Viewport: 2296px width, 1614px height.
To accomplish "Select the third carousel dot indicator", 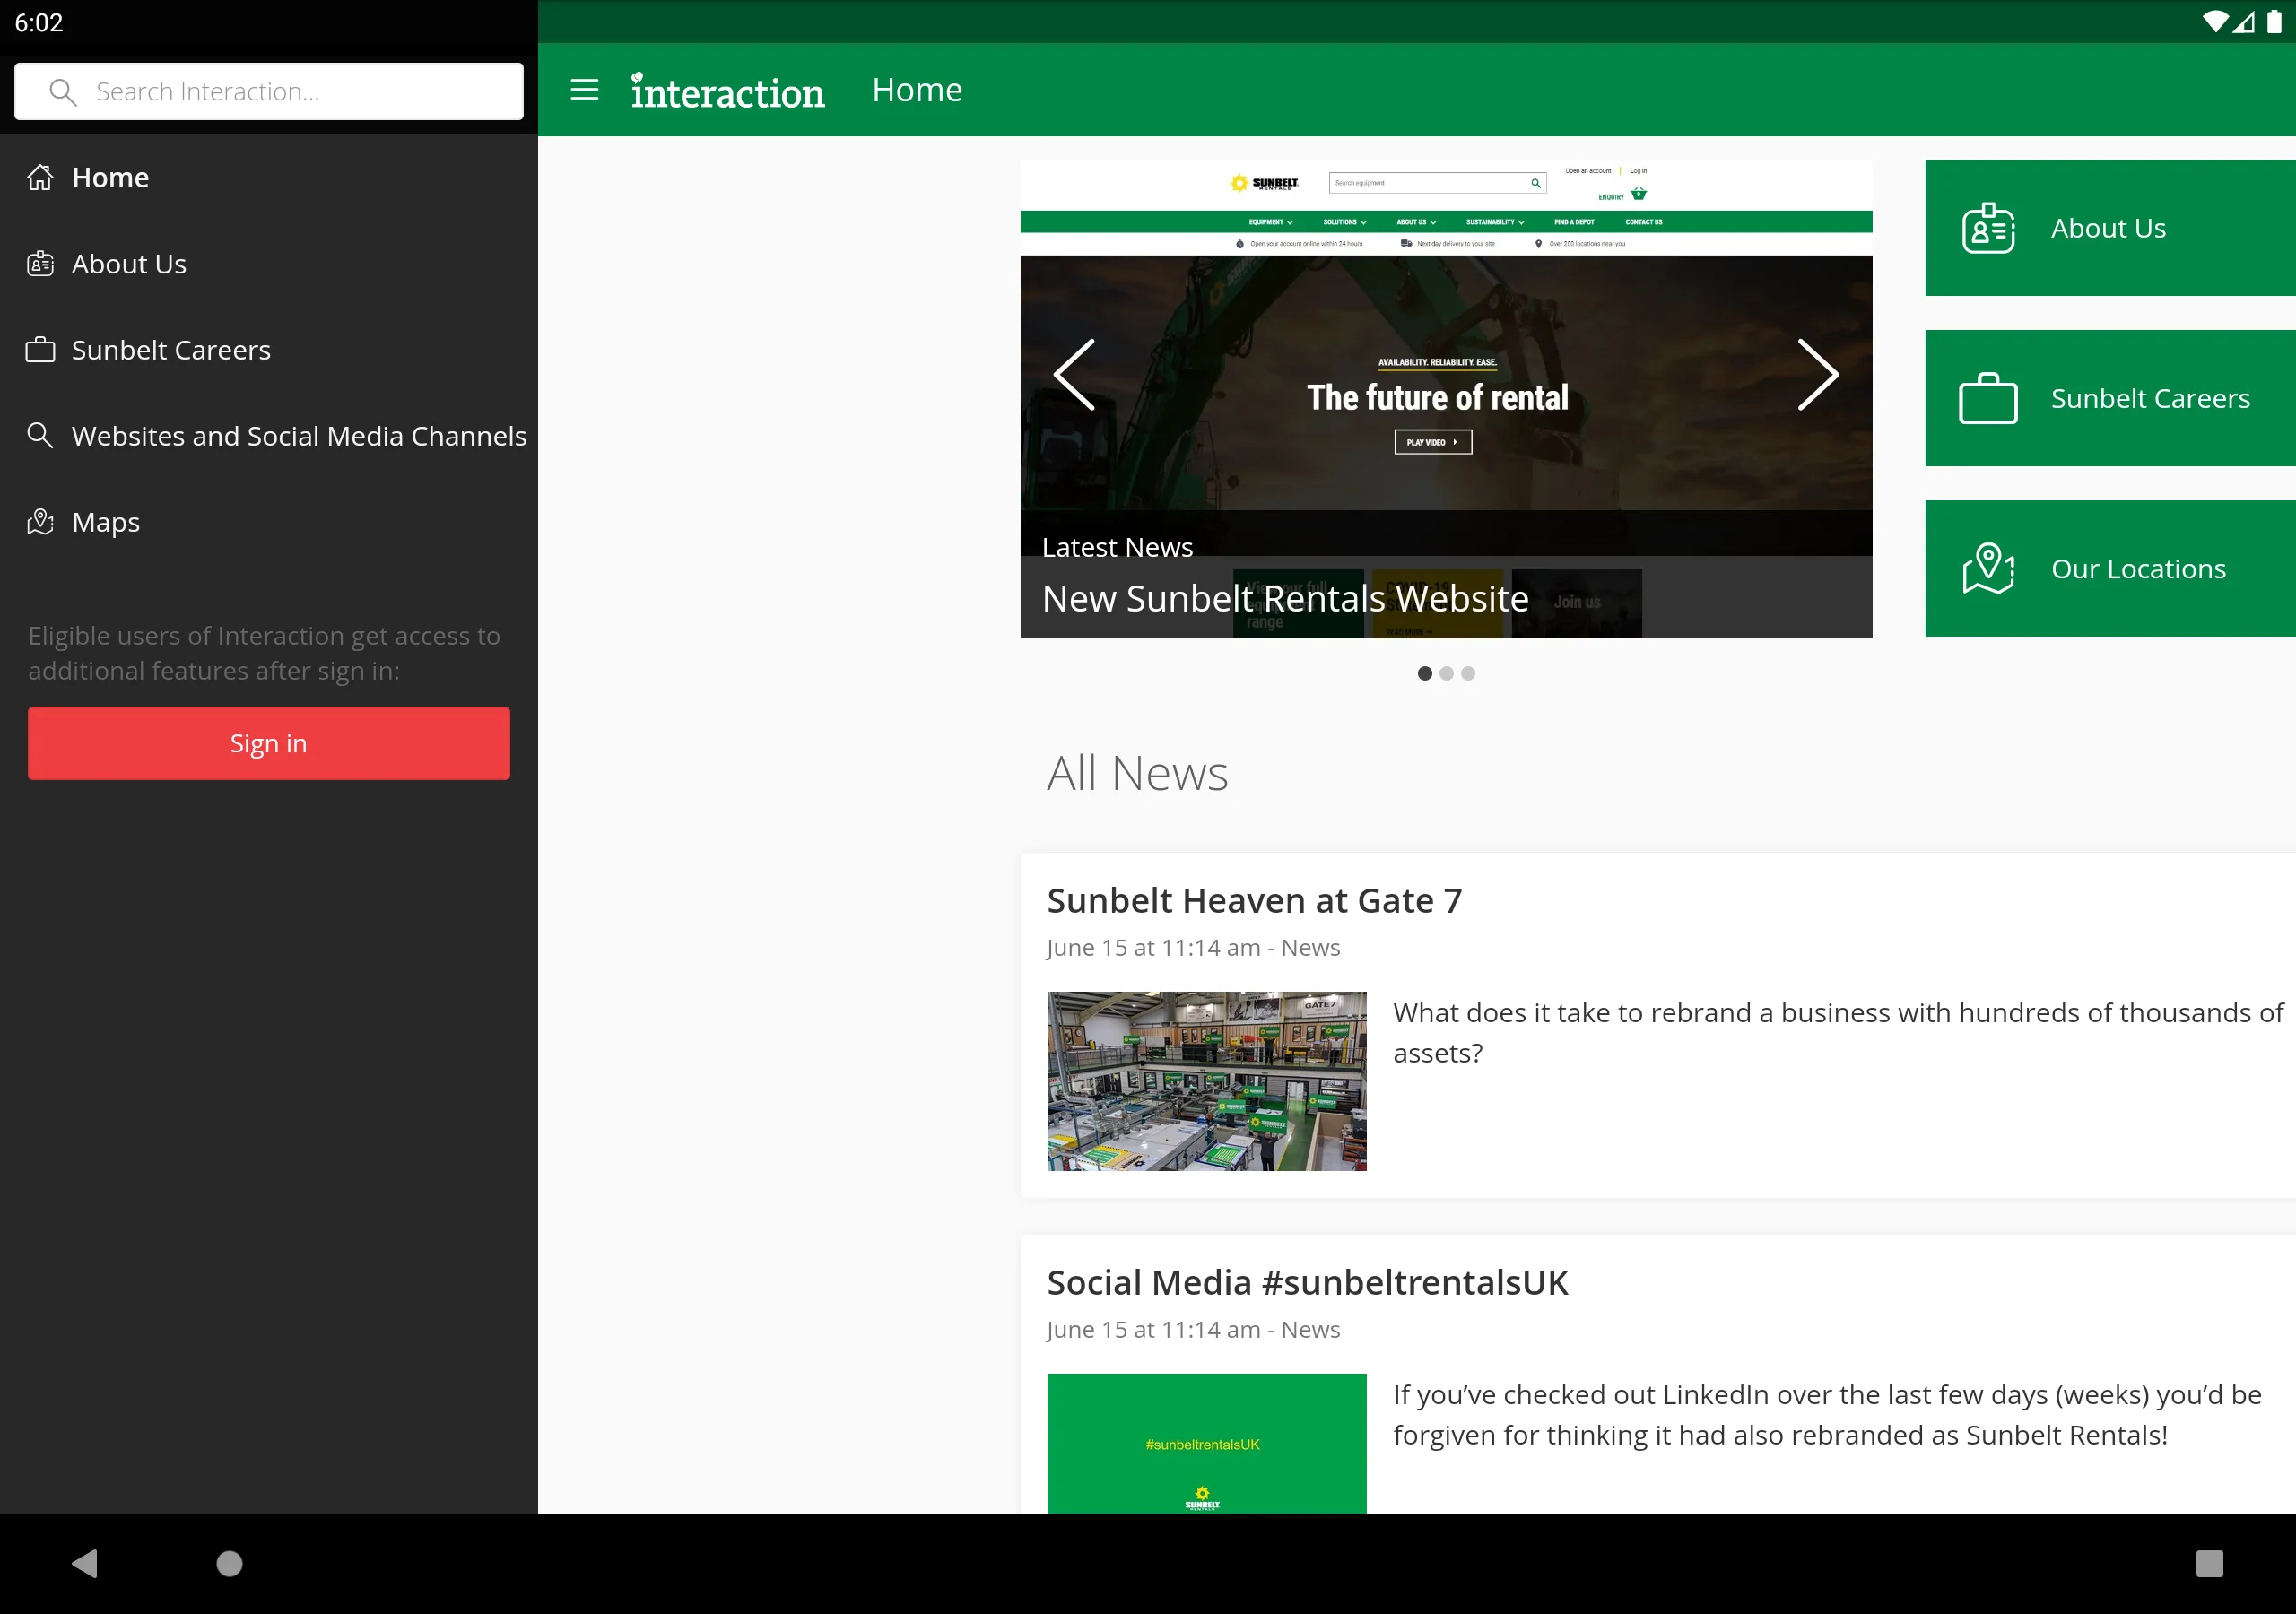I will coord(1468,673).
